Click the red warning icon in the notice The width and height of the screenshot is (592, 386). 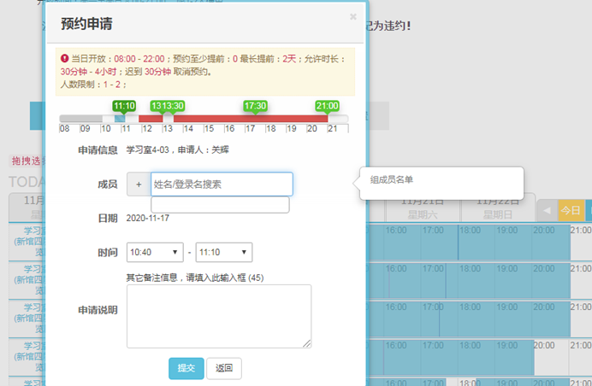click(x=64, y=58)
